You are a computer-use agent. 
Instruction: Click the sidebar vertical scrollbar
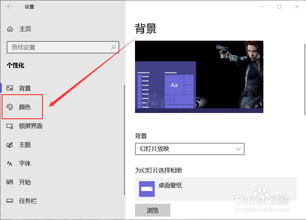coord(124,140)
